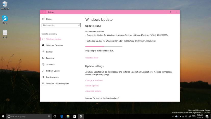Screen dimensions: 211x119
Task: Click the Activation checkmark circle icon
Action: (x=43, y=64)
